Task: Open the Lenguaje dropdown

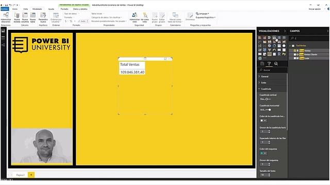Action: coord(203,14)
